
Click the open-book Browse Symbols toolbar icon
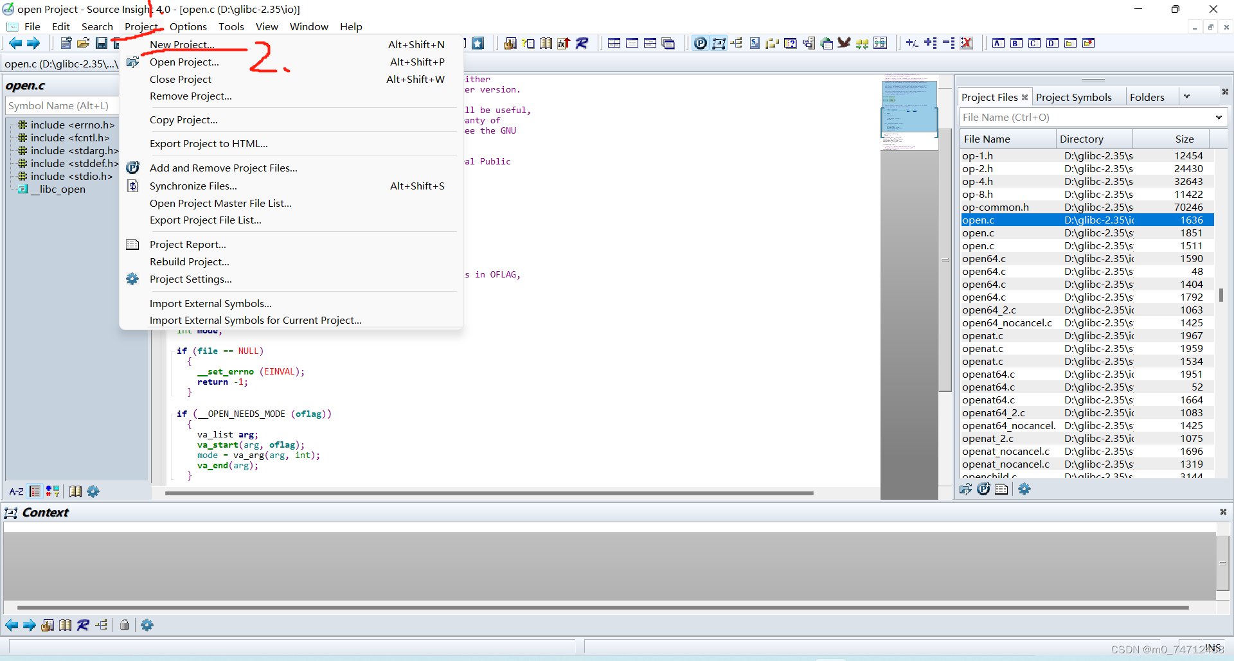click(546, 43)
